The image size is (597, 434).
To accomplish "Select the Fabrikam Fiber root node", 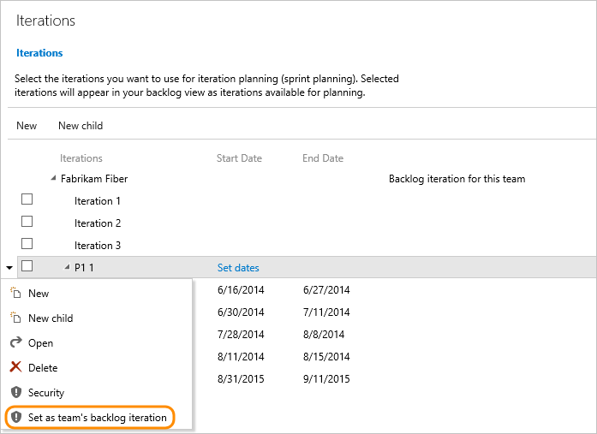I will pyautogui.click(x=94, y=179).
